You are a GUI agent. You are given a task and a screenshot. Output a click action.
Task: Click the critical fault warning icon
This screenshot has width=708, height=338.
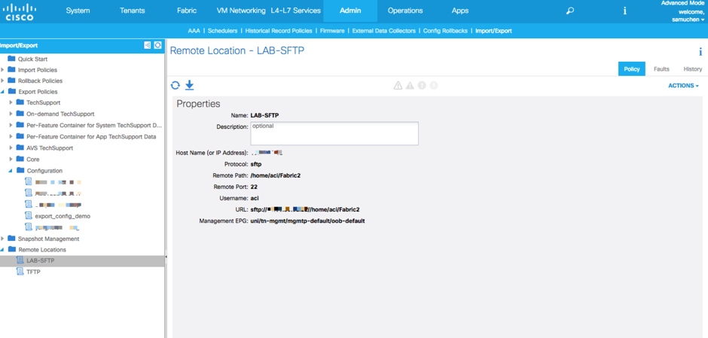(398, 85)
